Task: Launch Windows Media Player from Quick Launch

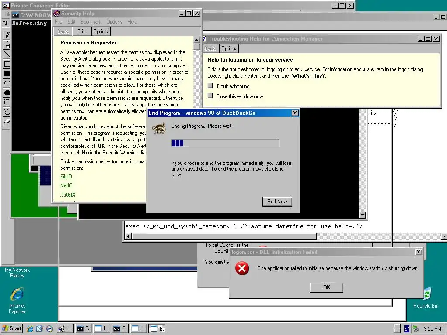Action: coord(49,328)
